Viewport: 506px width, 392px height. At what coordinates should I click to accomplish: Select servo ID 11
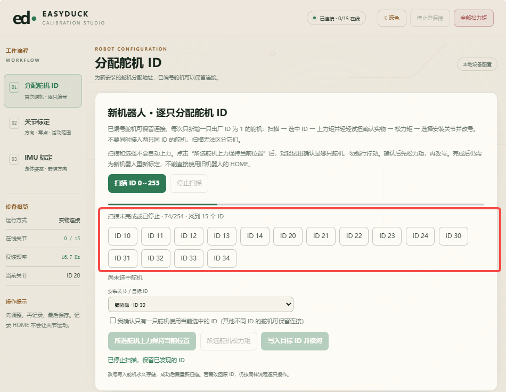tap(156, 236)
